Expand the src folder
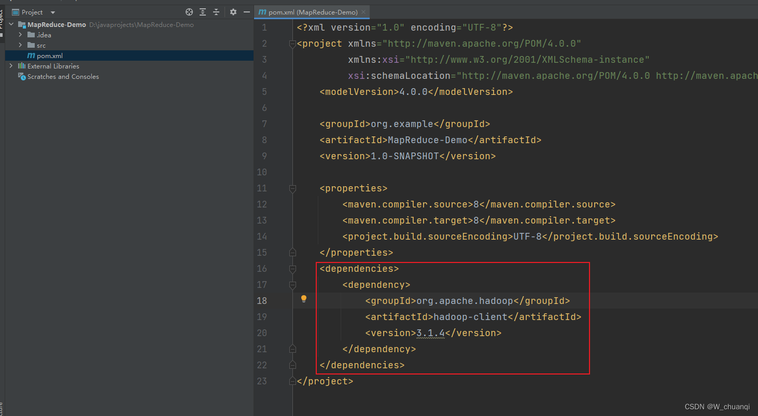 click(x=20, y=45)
